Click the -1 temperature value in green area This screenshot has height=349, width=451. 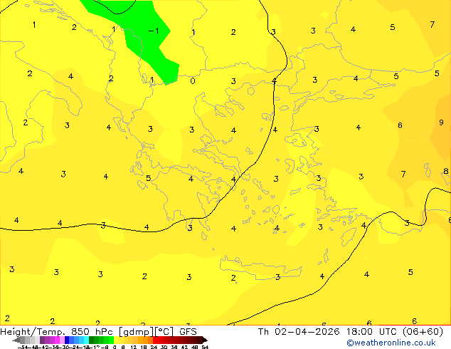click(x=154, y=31)
